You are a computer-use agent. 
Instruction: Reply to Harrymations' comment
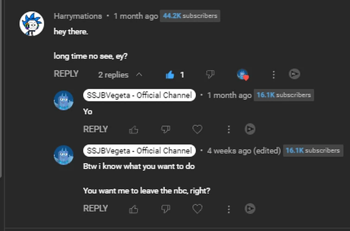[x=66, y=74]
